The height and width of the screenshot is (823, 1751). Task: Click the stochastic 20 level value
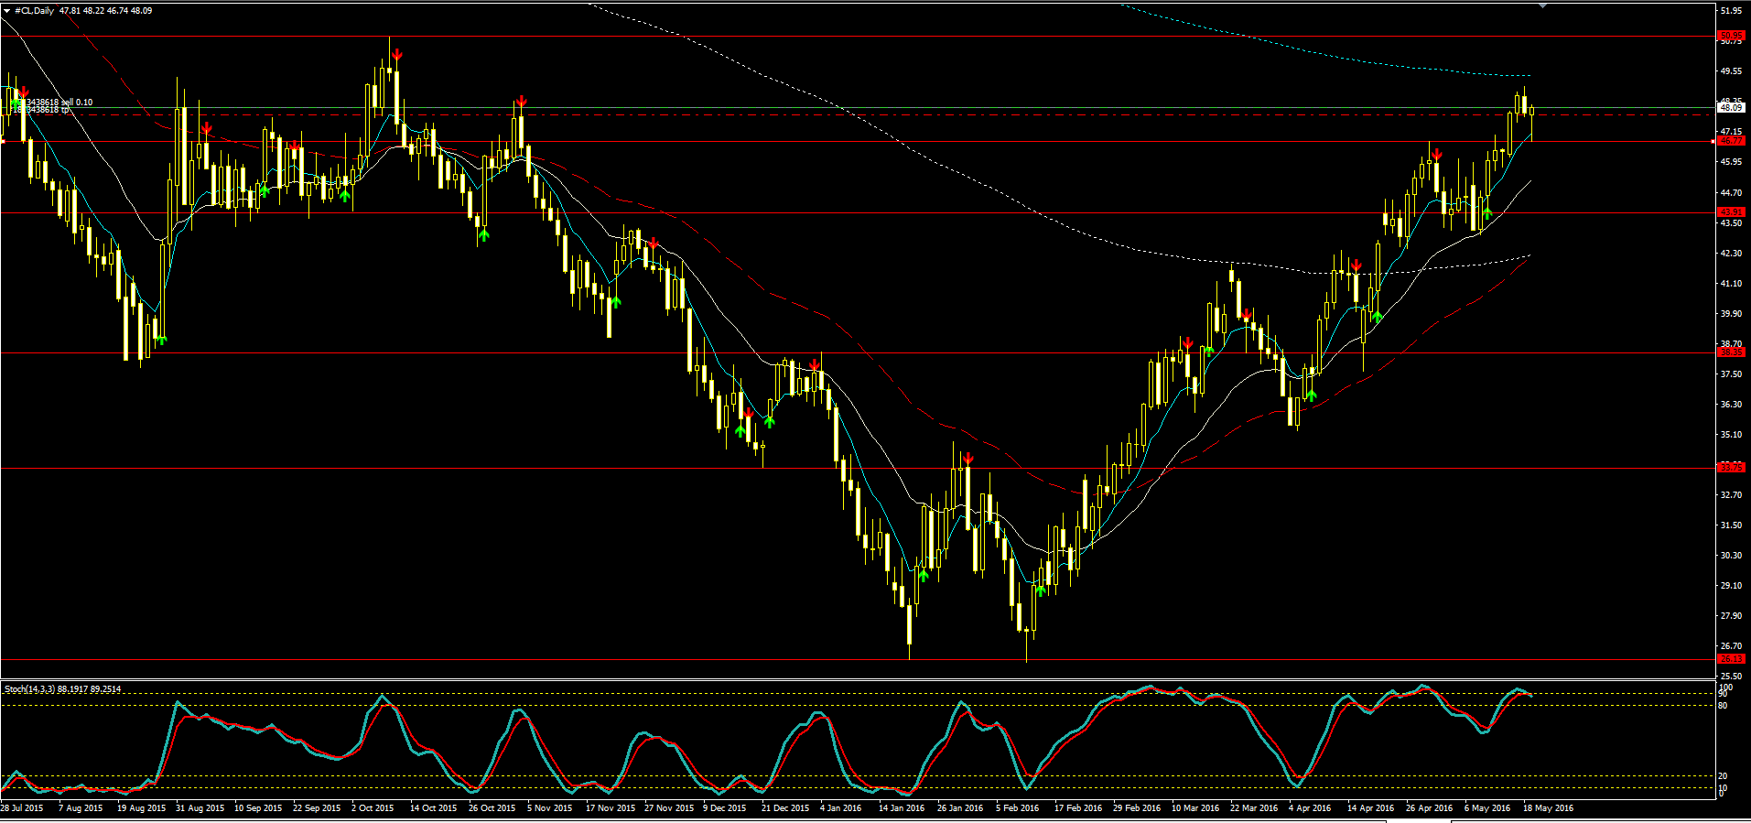(1724, 776)
